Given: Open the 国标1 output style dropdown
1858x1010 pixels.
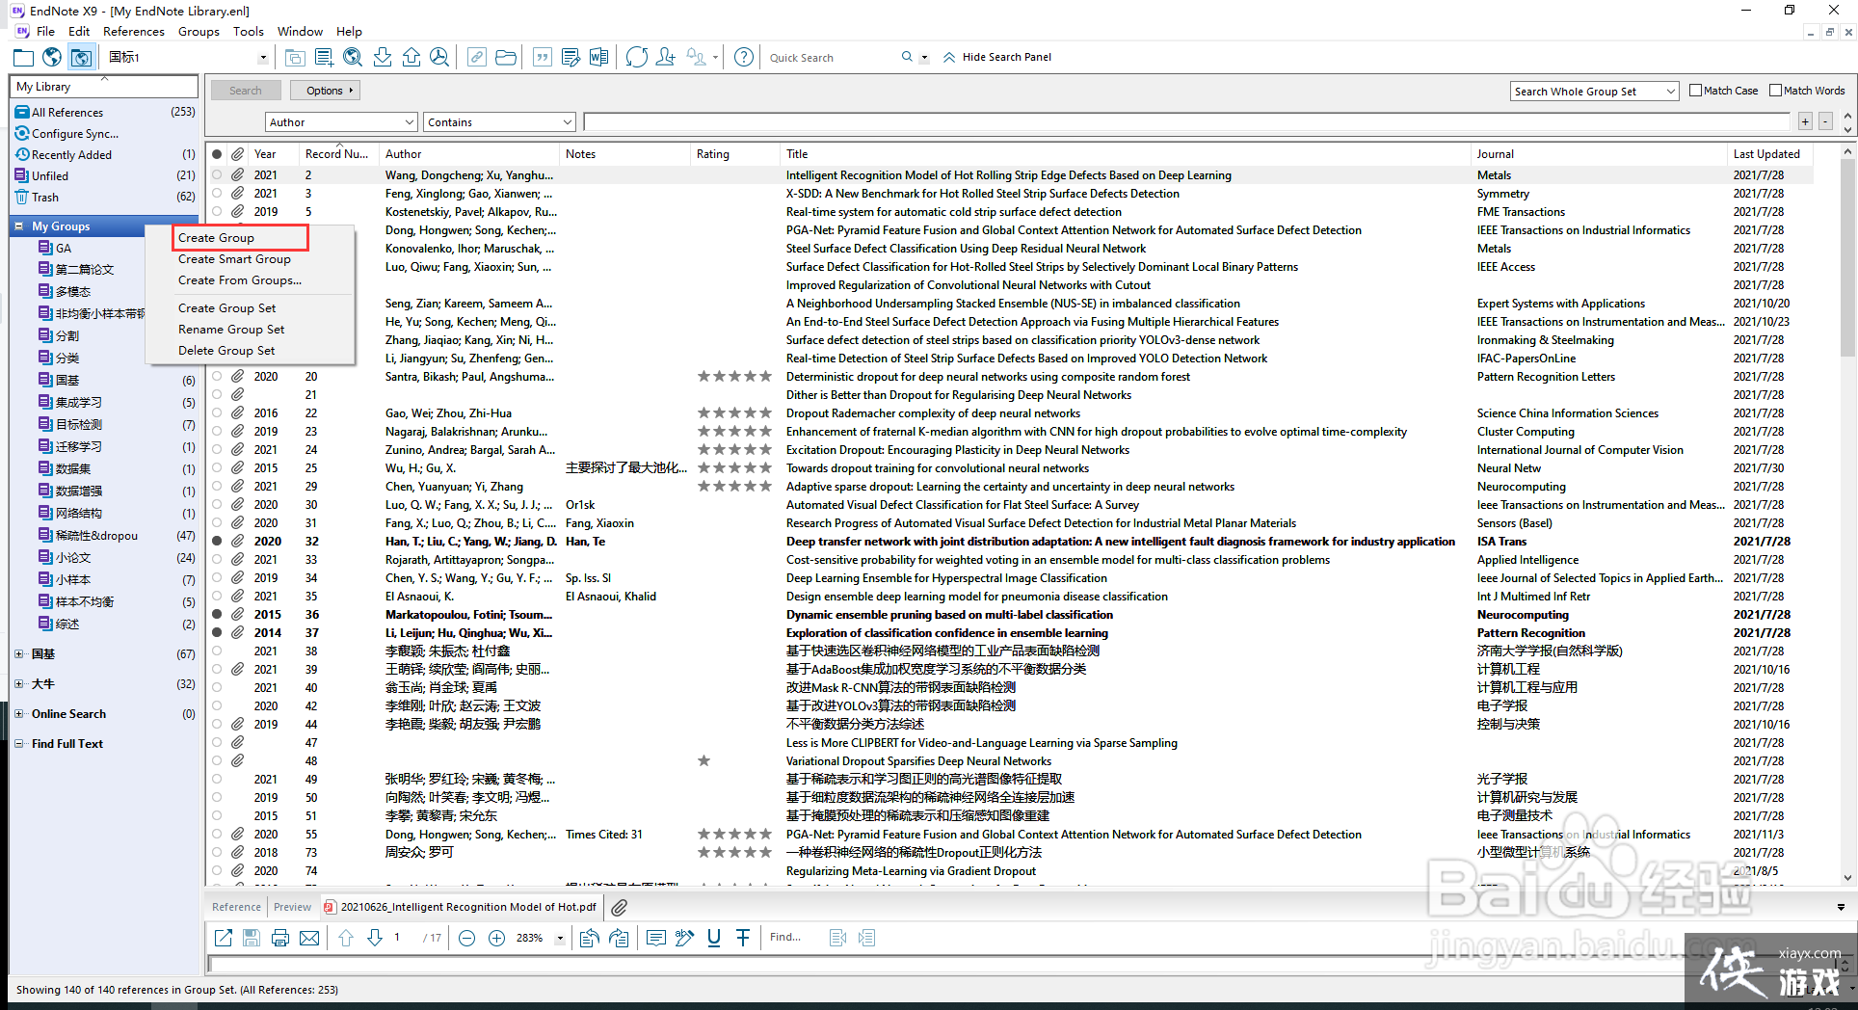Looking at the screenshot, I should coord(263,58).
